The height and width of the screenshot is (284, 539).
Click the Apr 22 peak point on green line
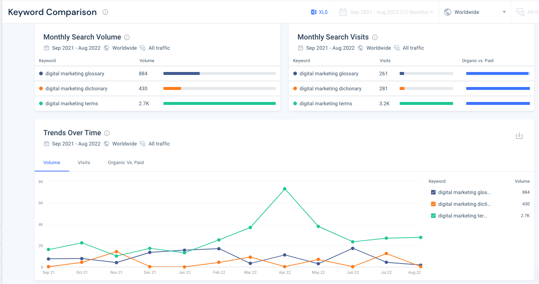pos(284,189)
